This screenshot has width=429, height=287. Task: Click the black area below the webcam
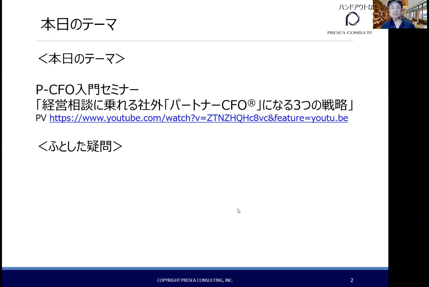(x=408, y=151)
